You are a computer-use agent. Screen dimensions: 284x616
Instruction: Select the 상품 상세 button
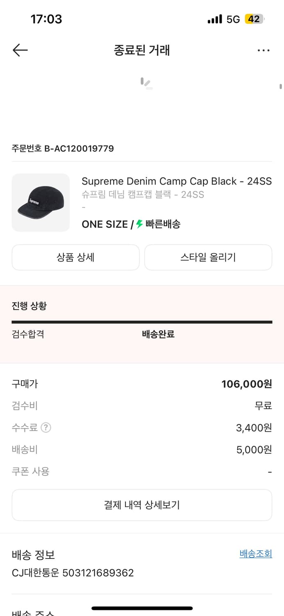75,257
